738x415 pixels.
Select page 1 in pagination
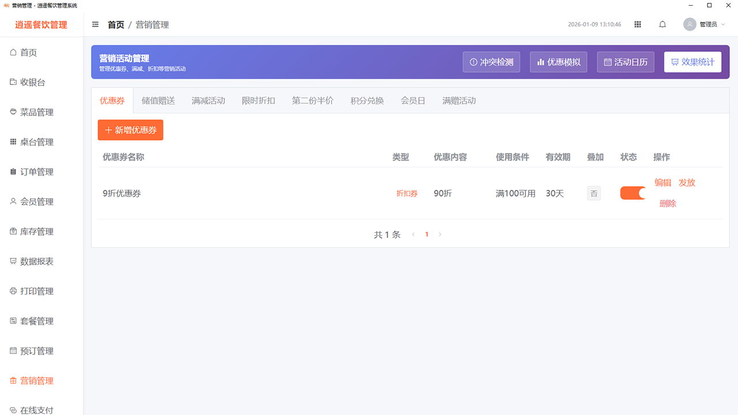[427, 235]
